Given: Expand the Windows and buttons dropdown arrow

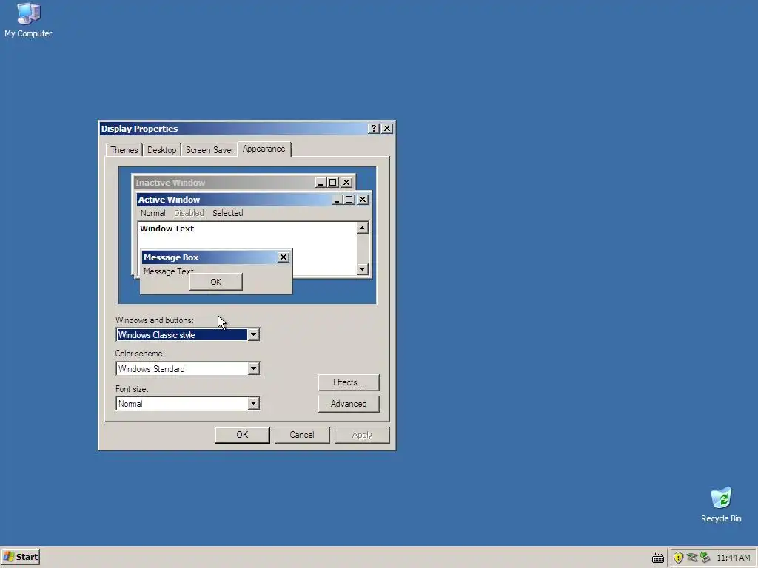Looking at the screenshot, I should 253,335.
